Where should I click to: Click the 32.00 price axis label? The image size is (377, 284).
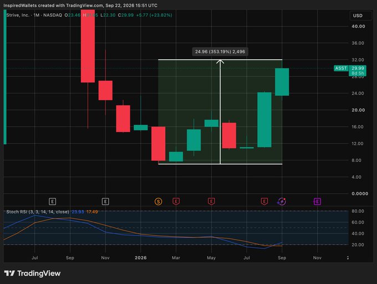pos(358,60)
